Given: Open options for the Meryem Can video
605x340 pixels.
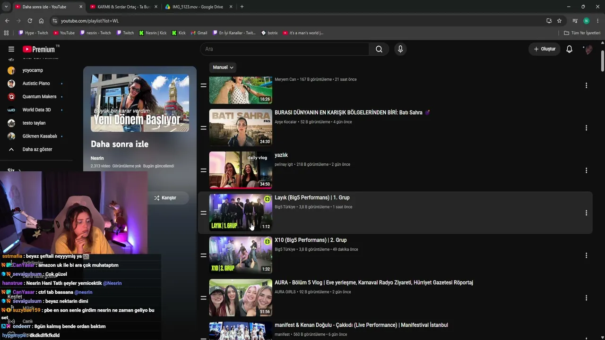Looking at the screenshot, I should coord(586,85).
